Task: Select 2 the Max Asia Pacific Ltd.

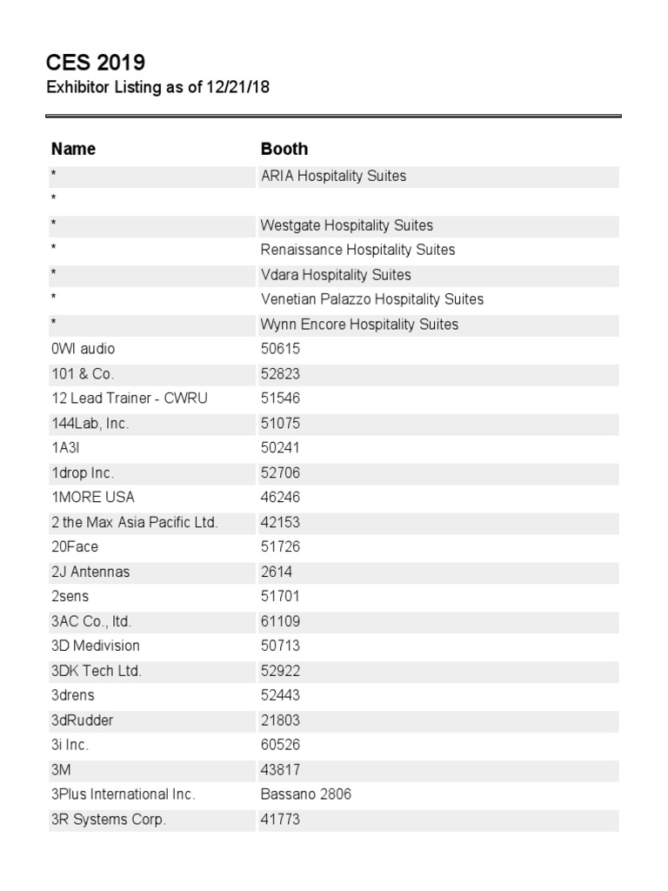Action: point(134,523)
